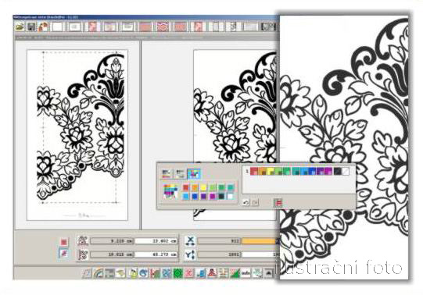Select the Y vertical stitch count icon

point(190,254)
